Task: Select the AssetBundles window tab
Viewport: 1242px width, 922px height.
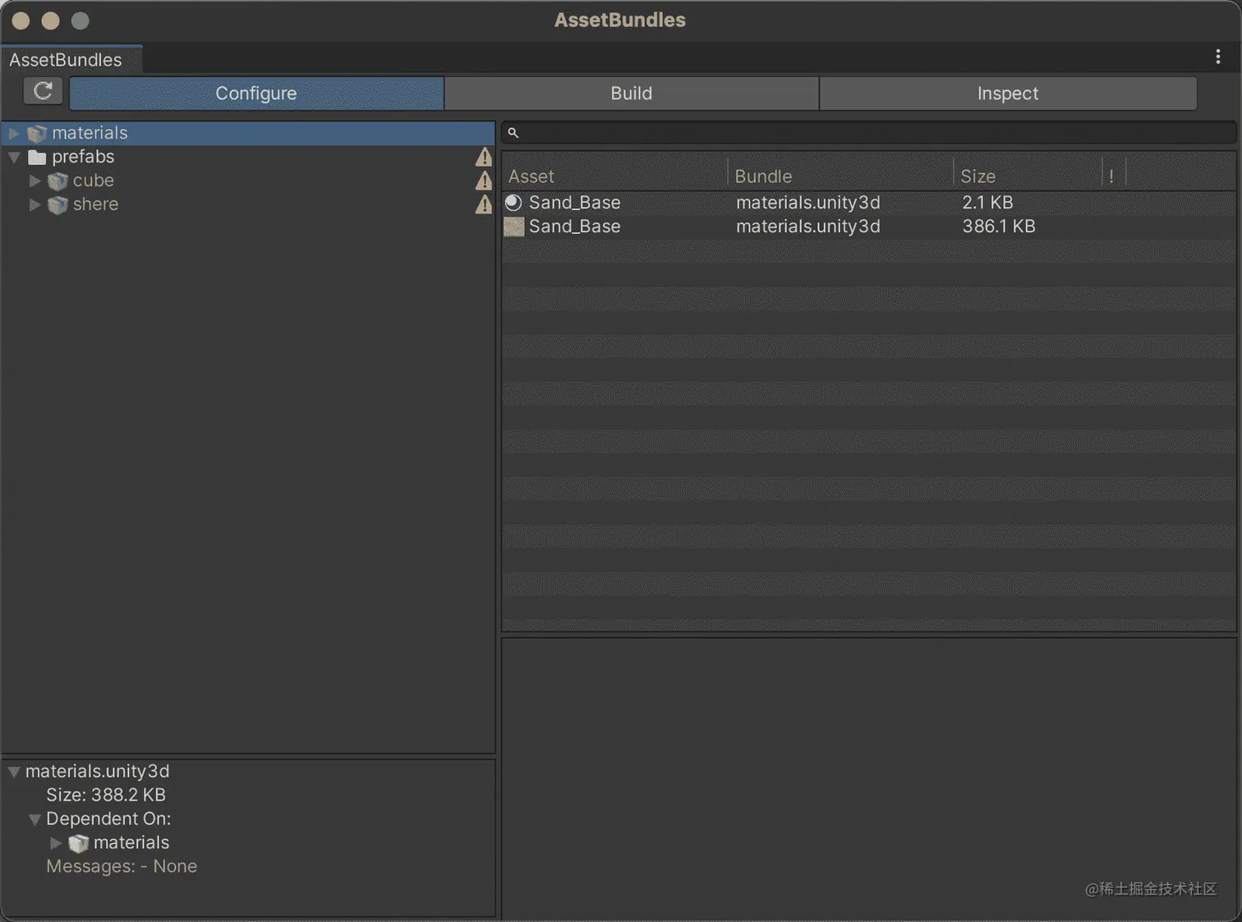Action: 71,59
